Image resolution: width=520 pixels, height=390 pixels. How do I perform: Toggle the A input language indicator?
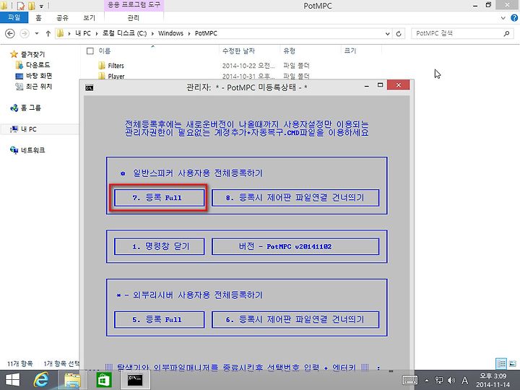pyautogui.click(x=465, y=380)
